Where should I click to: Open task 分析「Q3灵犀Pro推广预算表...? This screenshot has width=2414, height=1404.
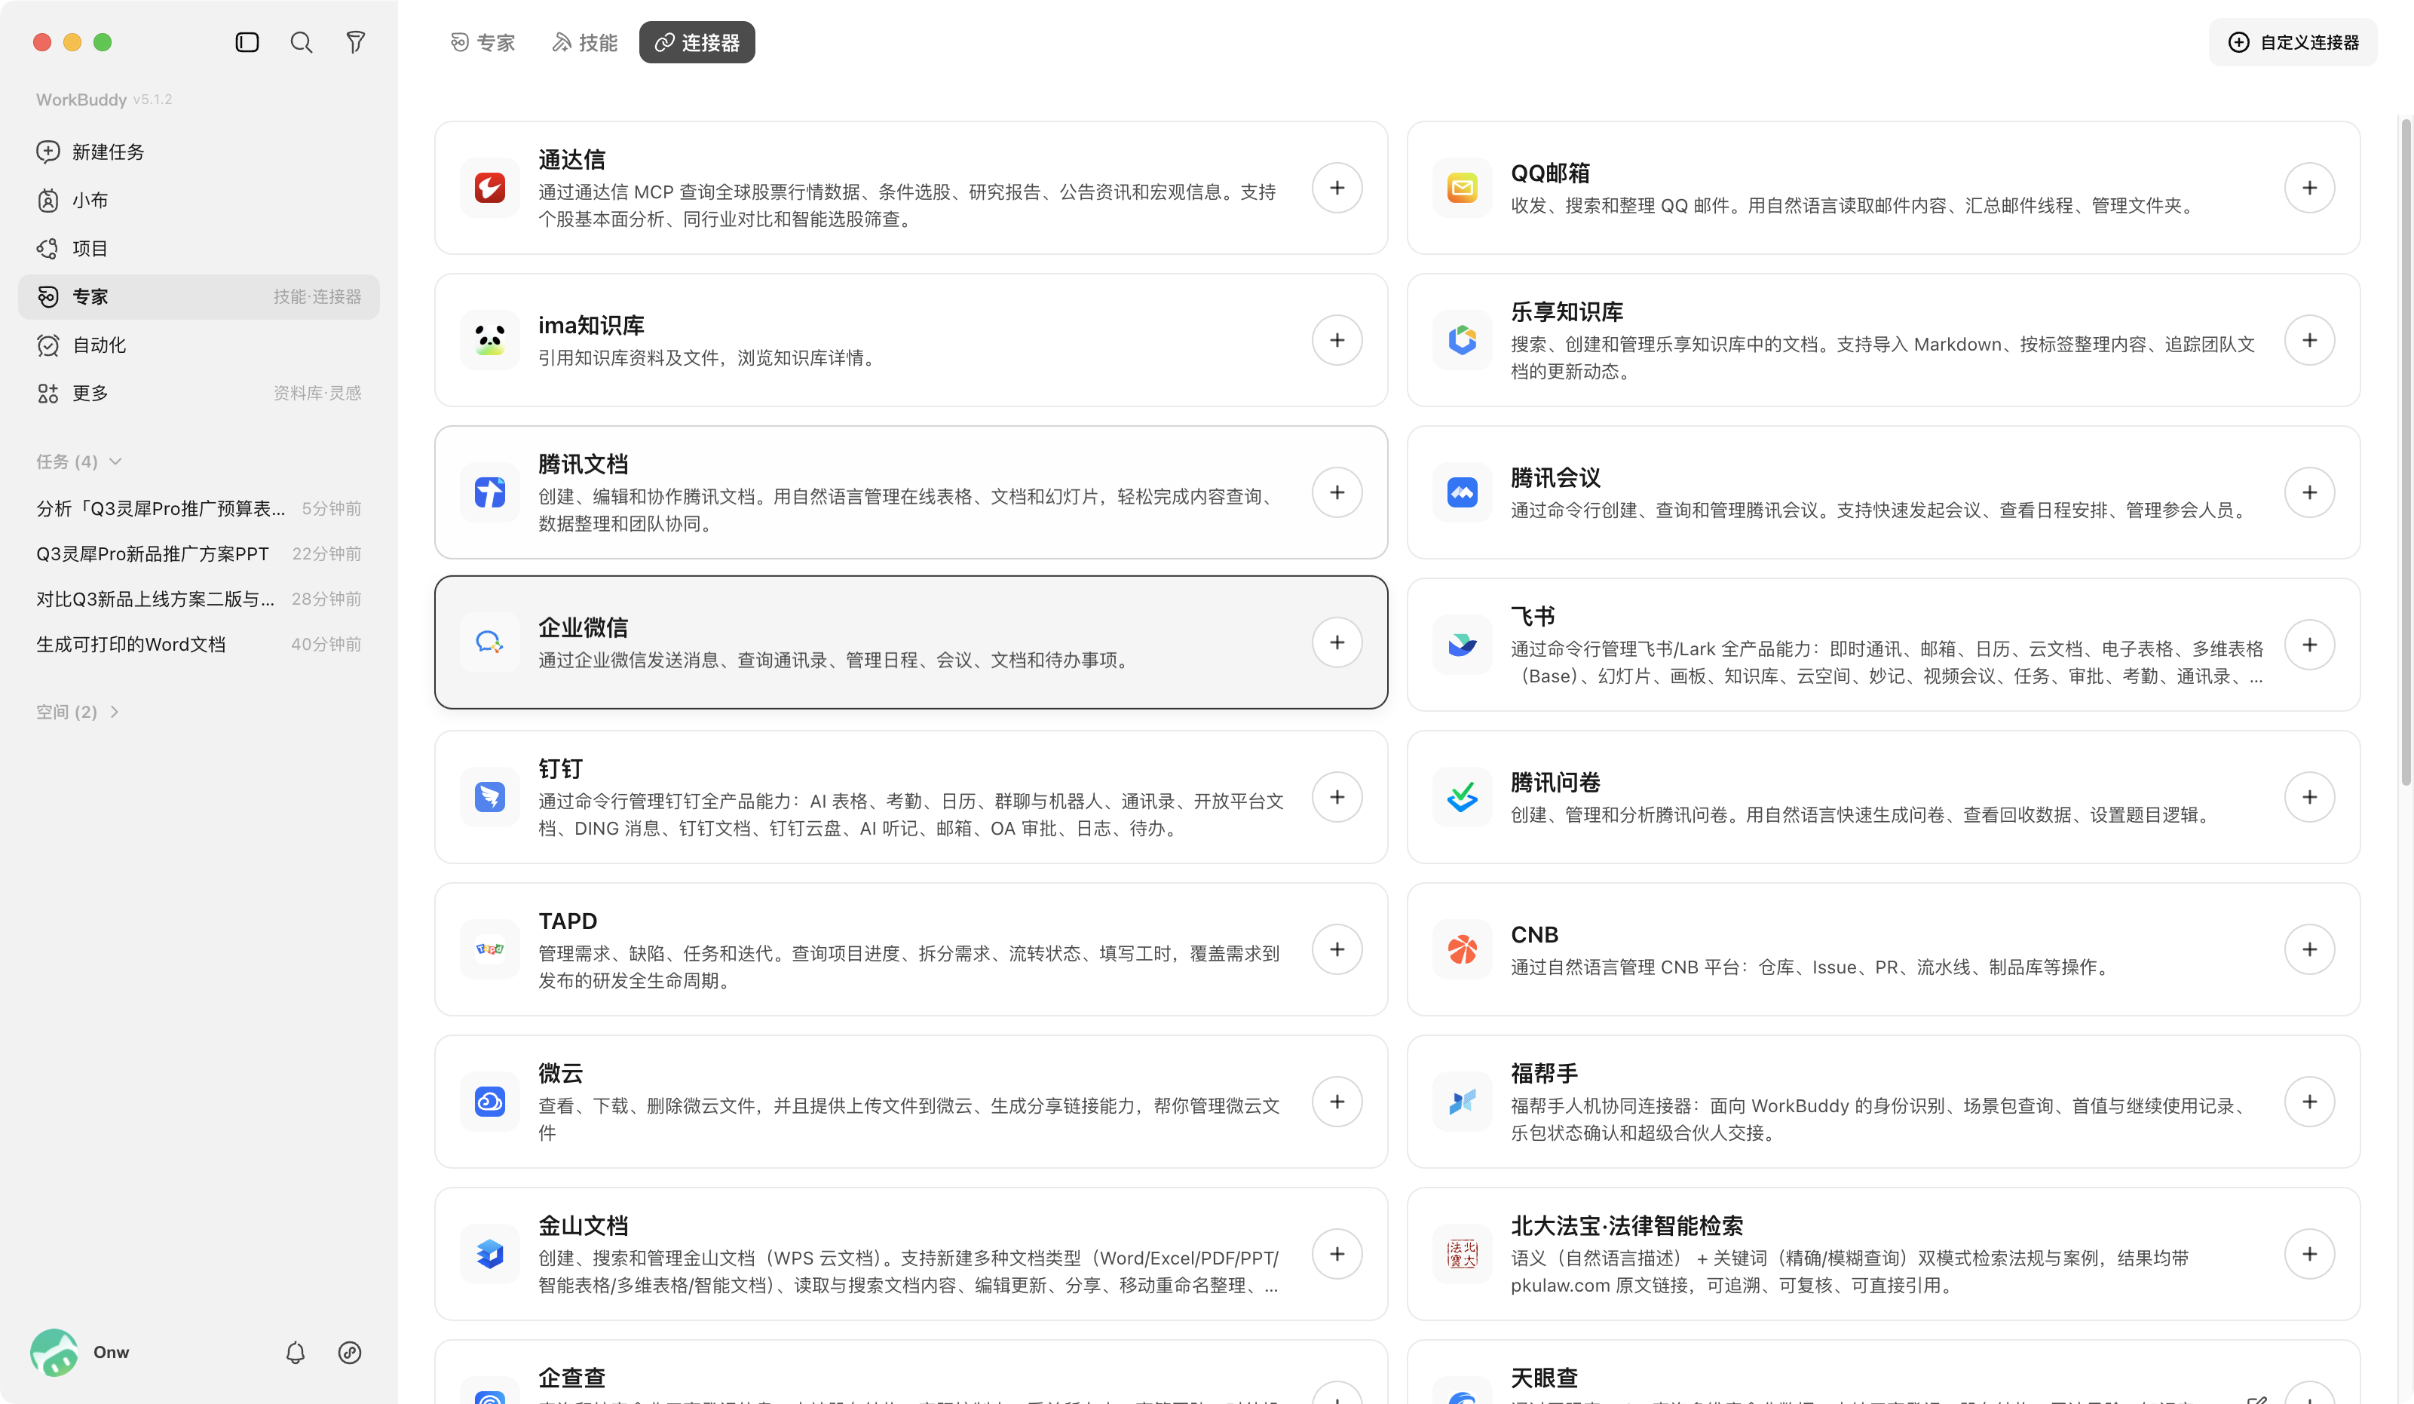point(199,509)
